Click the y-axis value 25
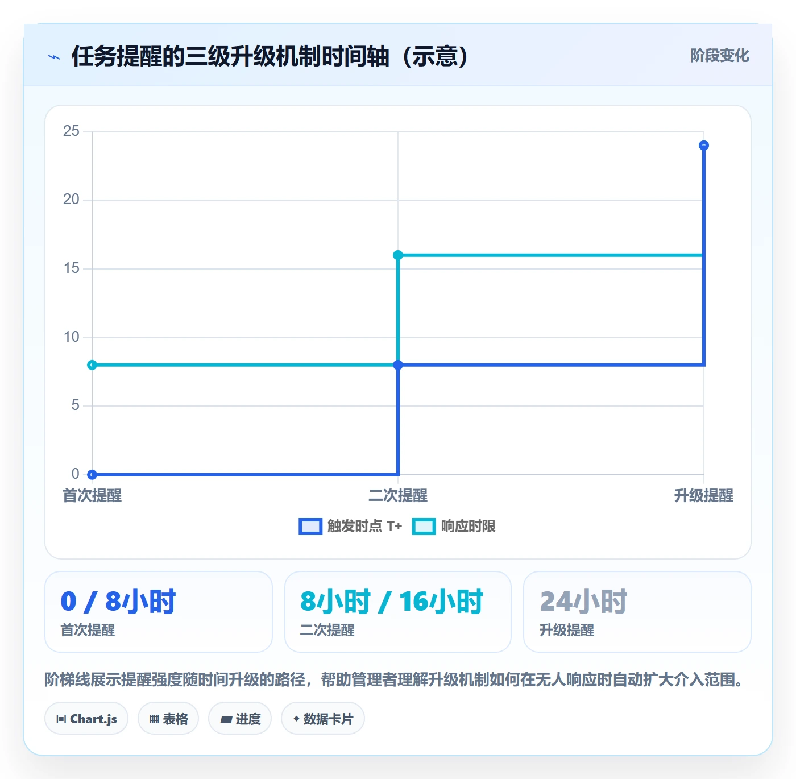The image size is (796, 779). [71, 131]
